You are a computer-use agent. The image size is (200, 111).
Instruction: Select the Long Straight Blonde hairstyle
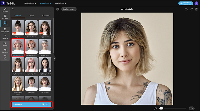point(18,83)
